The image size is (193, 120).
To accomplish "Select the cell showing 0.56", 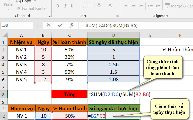I will coord(113,64).
